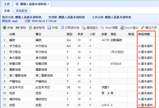
Task: Click the Excel 匯出 sheet icon
Action: click(x=122, y=28)
